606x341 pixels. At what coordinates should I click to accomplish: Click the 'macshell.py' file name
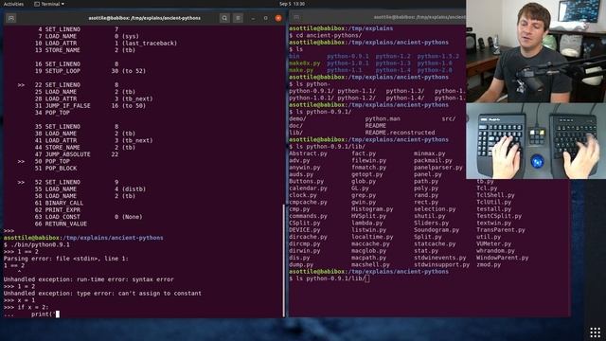(370, 265)
